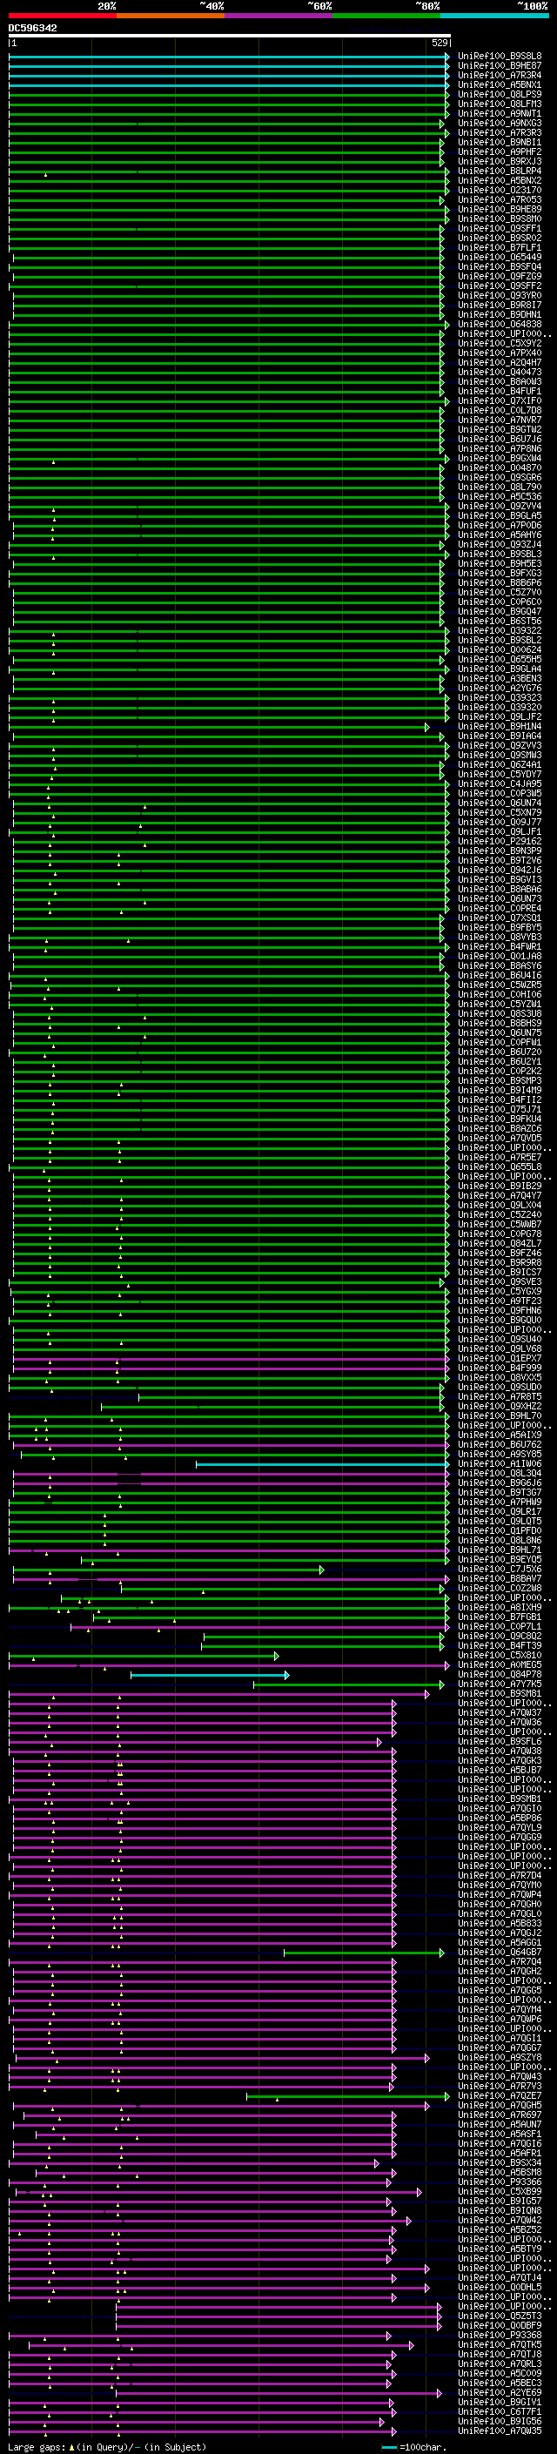Click the red ~20% legend segment
Viewport: 557px width, 2454px height.
[x=62, y=16]
